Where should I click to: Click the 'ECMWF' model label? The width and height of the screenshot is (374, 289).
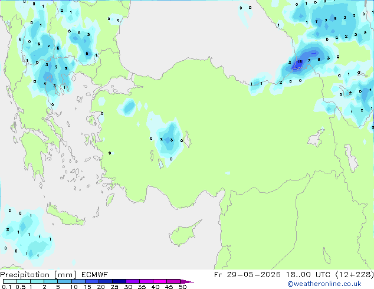click(x=95, y=275)
